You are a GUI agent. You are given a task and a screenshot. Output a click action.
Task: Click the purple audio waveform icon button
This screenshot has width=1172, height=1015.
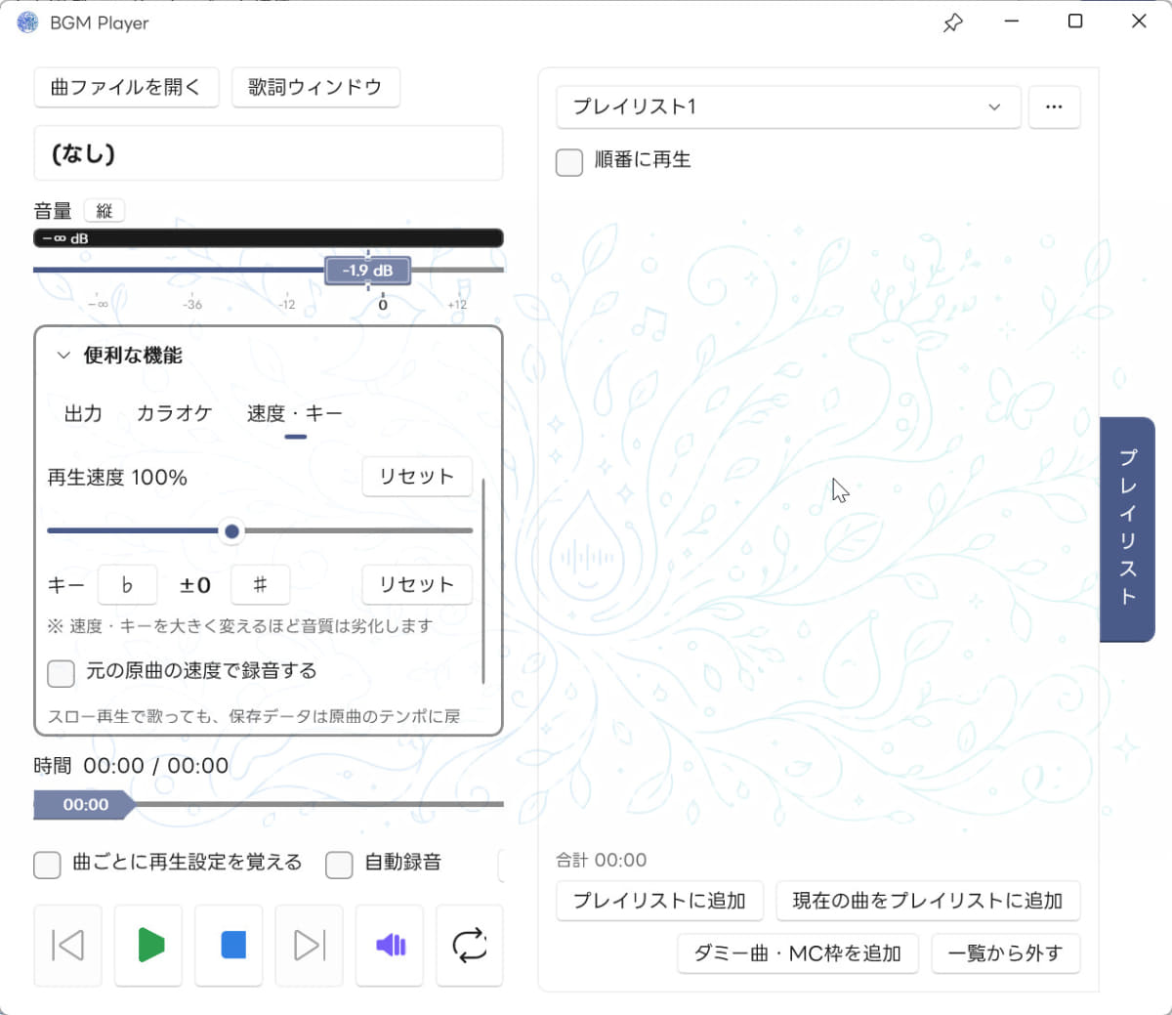click(x=390, y=946)
